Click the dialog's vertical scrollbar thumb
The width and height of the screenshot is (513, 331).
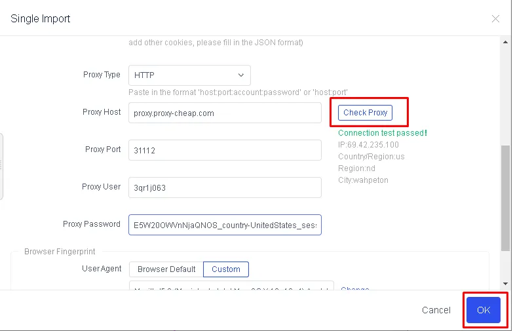click(505, 197)
